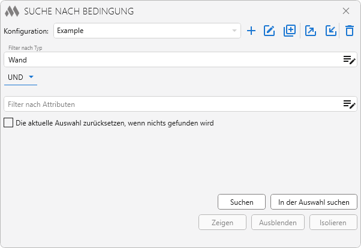Click the edit configuration pencil icon
This screenshot has height=248, width=361.
pyautogui.click(x=269, y=31)
